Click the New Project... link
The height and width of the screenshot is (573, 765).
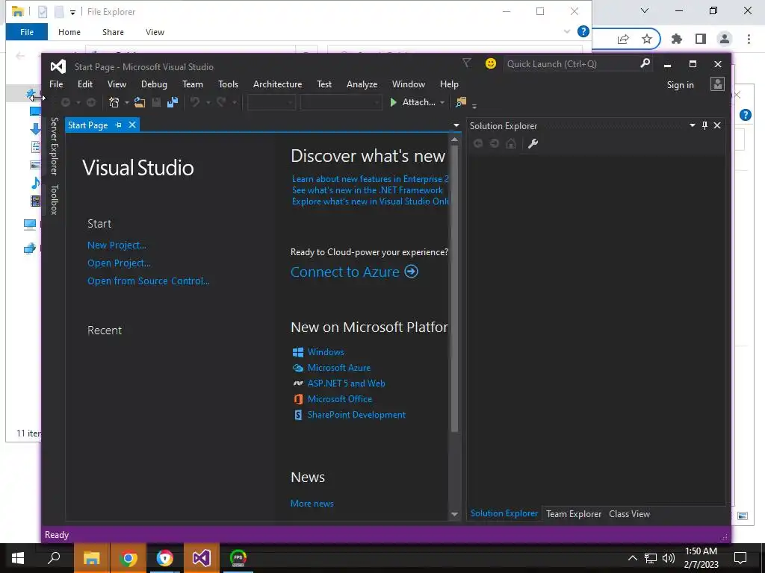[117, 245]
